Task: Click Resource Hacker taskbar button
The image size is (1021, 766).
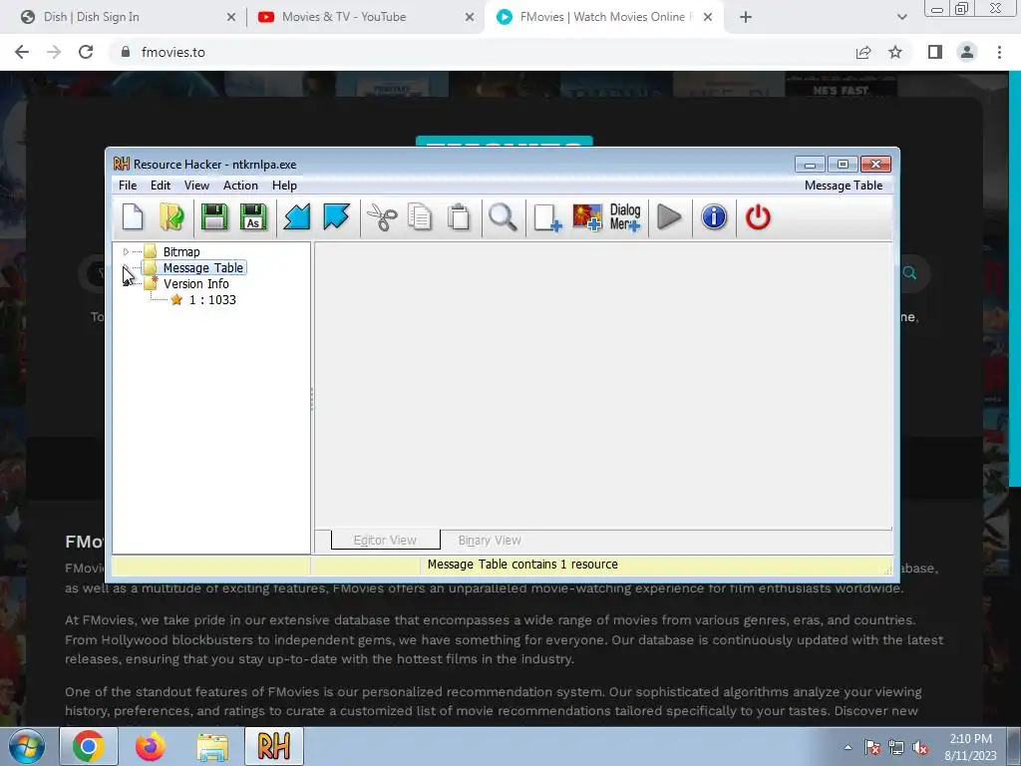Action: click(x=274, y=746)
